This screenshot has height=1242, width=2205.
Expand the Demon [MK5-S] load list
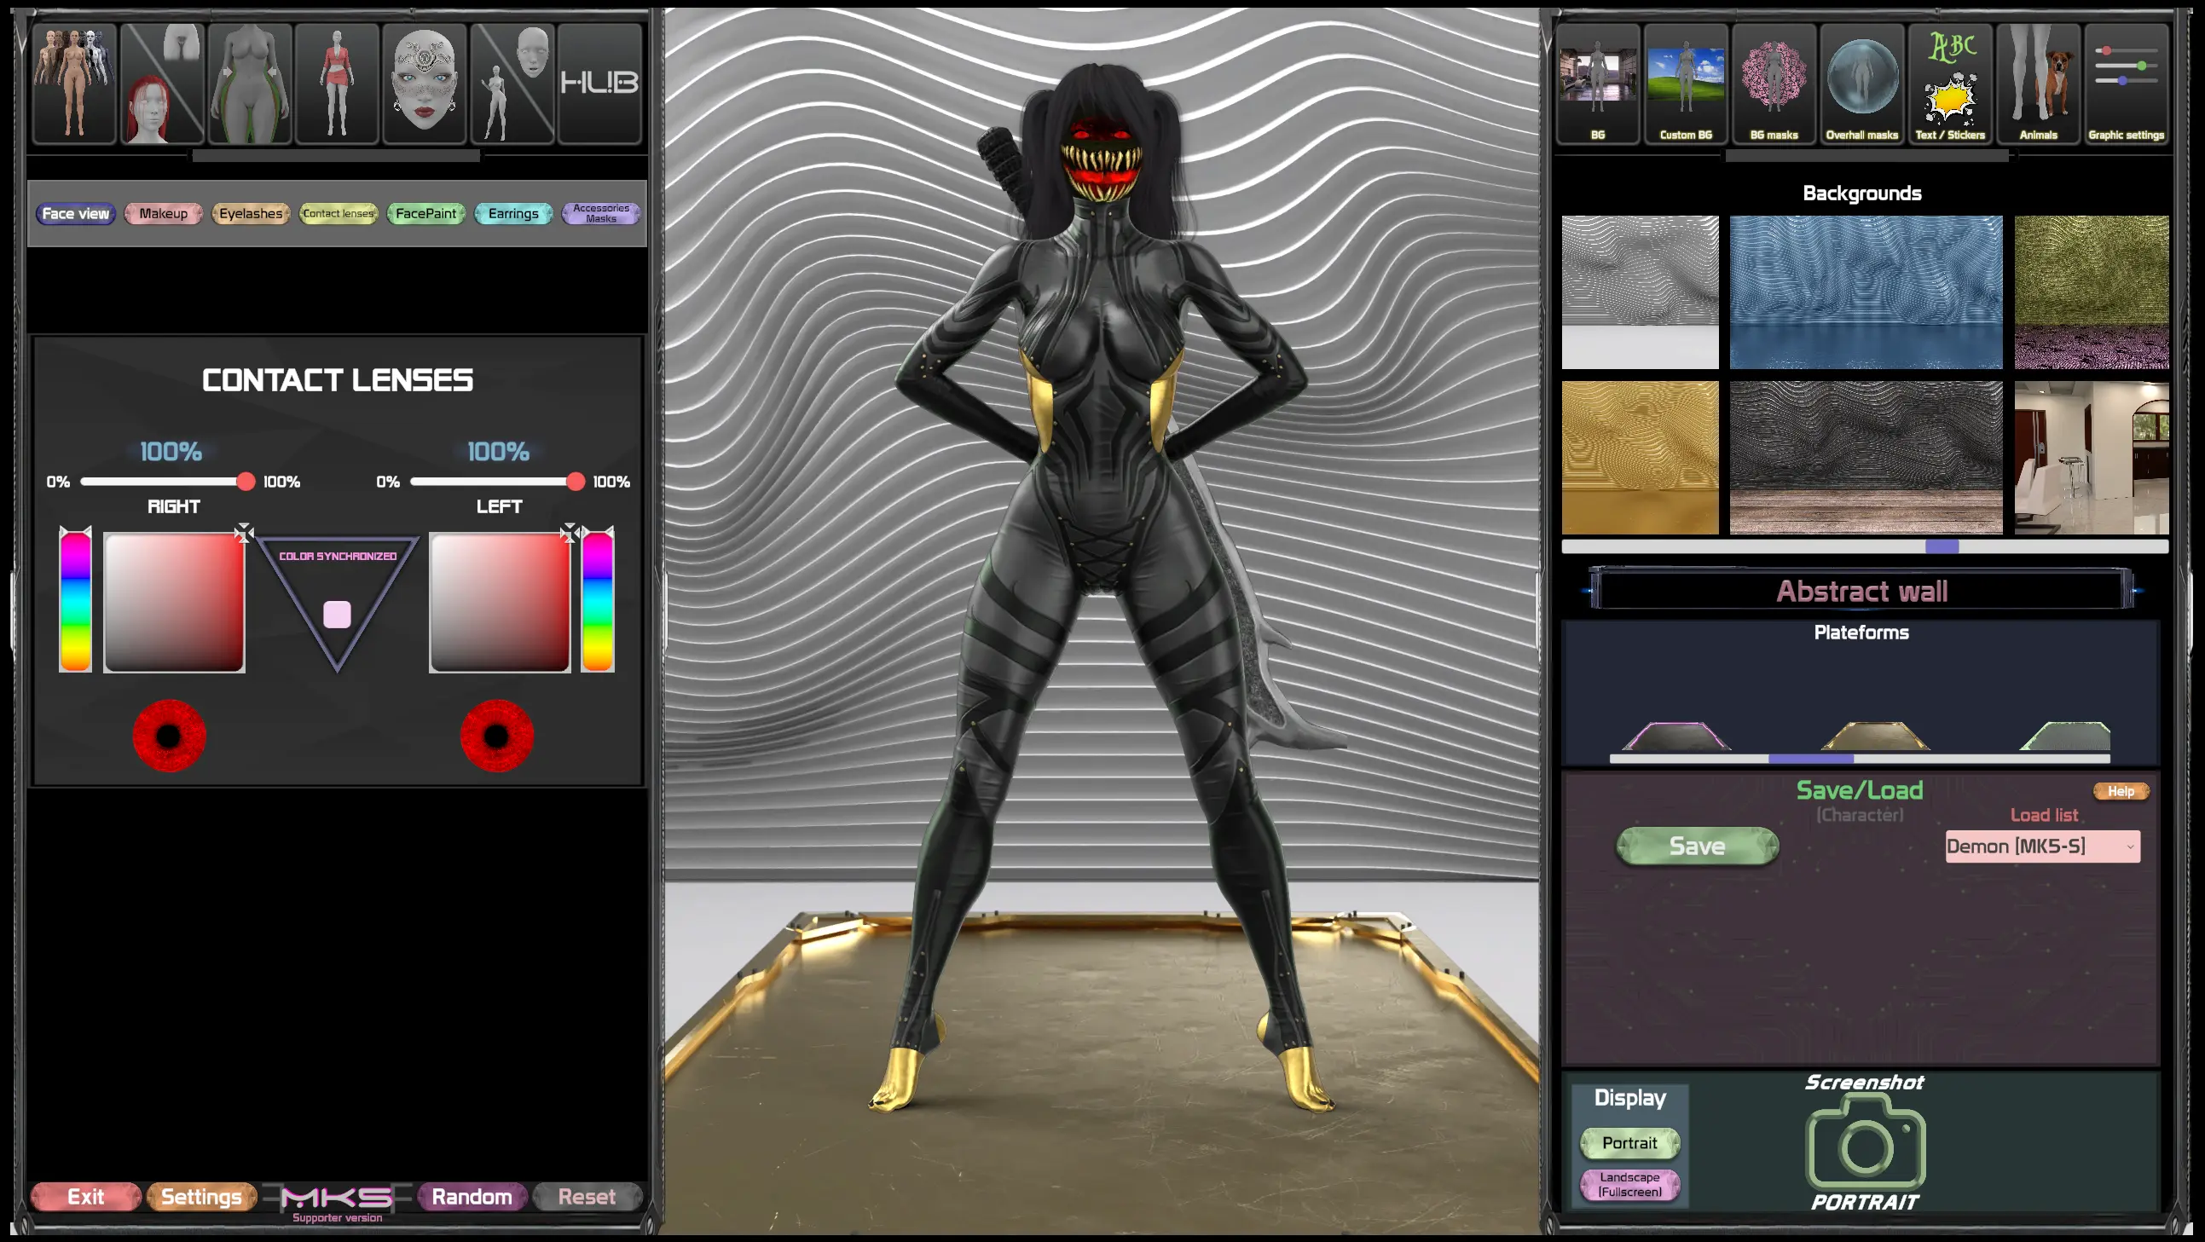coord(2042,846)
